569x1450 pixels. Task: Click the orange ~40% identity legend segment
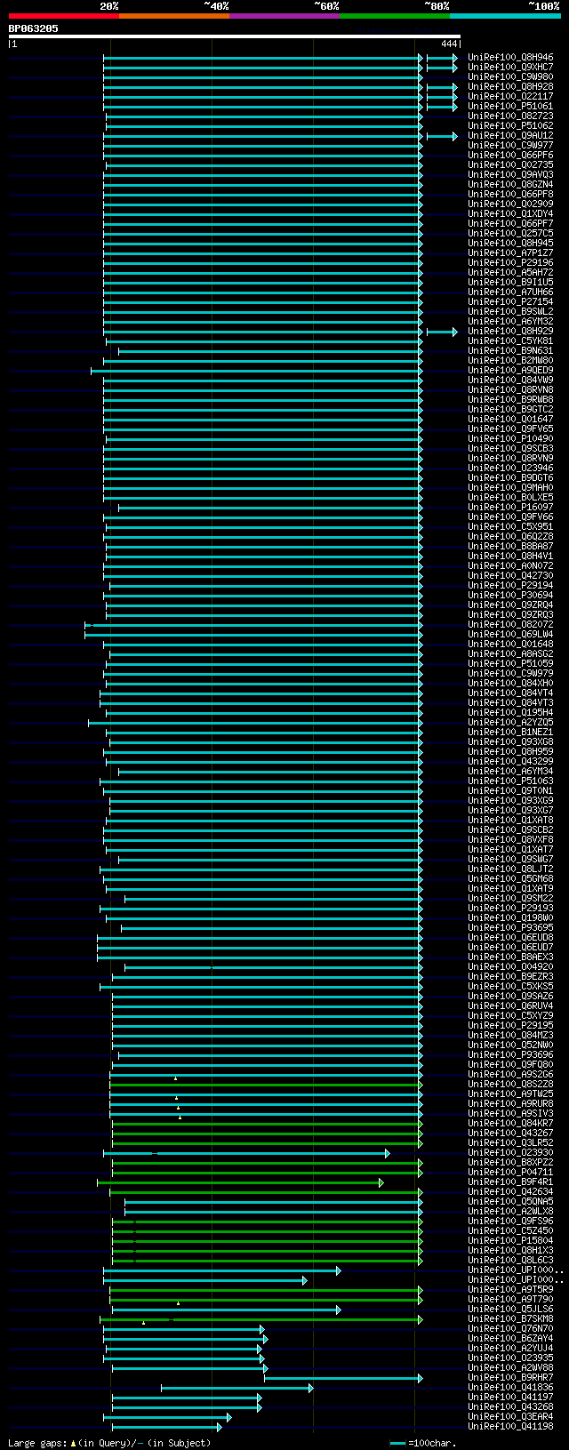(173, 16)
